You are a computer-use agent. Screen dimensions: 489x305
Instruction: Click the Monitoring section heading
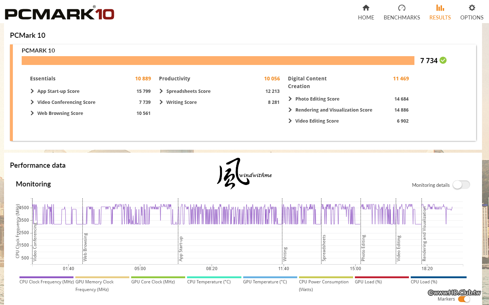click(33, 184)
